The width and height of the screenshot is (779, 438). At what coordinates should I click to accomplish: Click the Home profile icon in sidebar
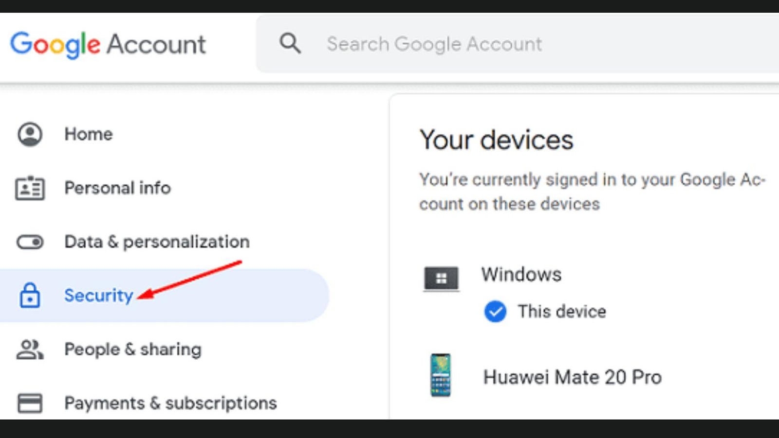29,135
